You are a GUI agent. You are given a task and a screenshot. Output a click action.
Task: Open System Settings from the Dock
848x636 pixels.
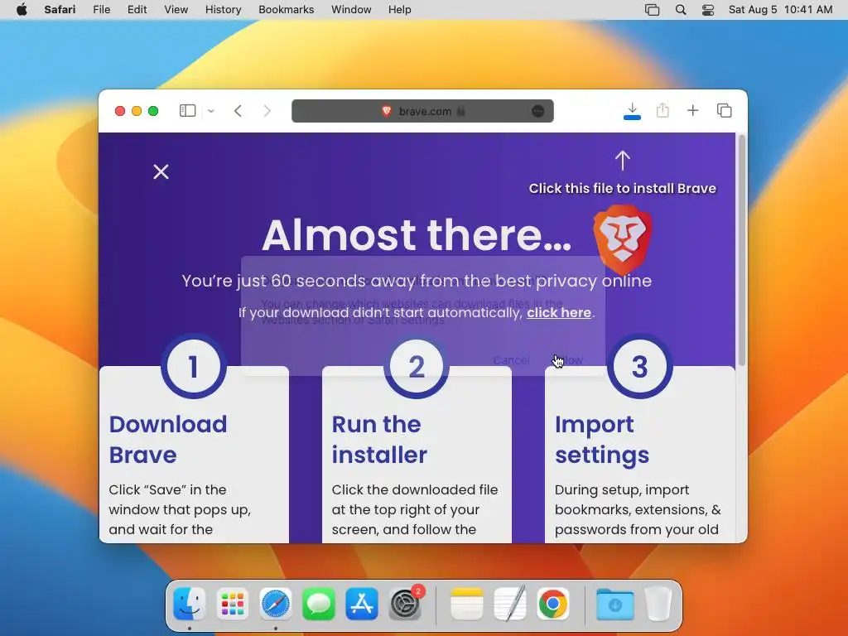click(x=404, y=604)
